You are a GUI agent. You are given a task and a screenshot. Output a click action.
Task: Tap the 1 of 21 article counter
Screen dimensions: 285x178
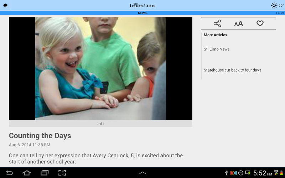pyautogui.click(x=280, y=13)
